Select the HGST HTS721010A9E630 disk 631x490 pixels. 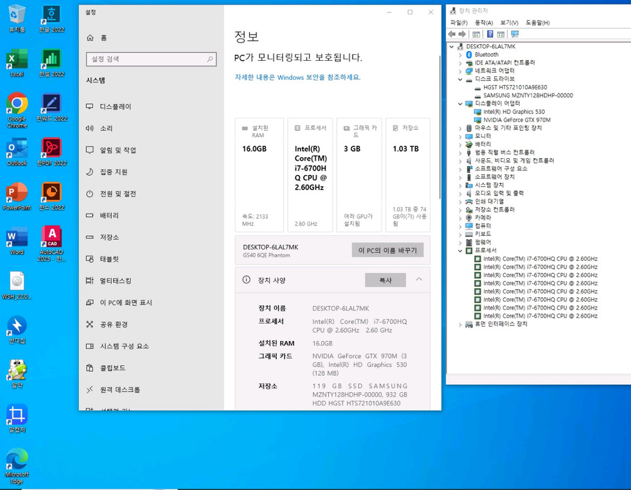click(515, 88)
